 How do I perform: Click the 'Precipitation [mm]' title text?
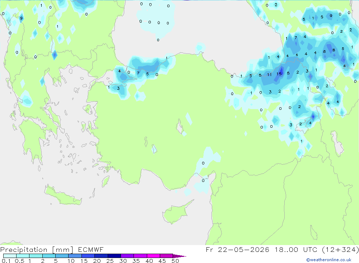tap(37, 249)
